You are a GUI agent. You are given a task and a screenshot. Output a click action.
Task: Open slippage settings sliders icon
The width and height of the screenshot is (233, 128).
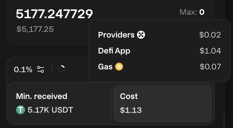[40, 69]
